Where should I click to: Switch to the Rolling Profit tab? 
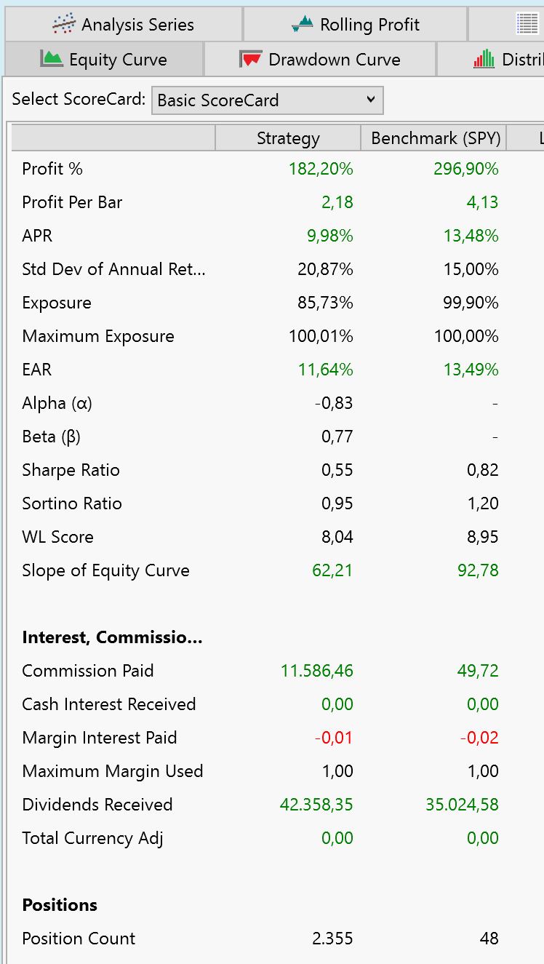(356, 25)
